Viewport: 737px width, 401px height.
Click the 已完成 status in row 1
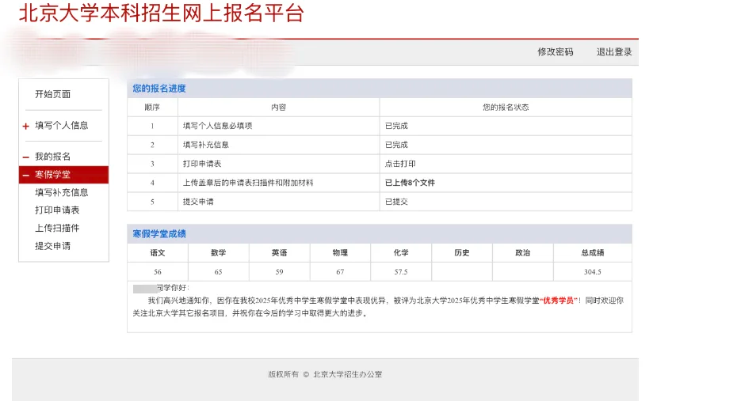(396, 126)
